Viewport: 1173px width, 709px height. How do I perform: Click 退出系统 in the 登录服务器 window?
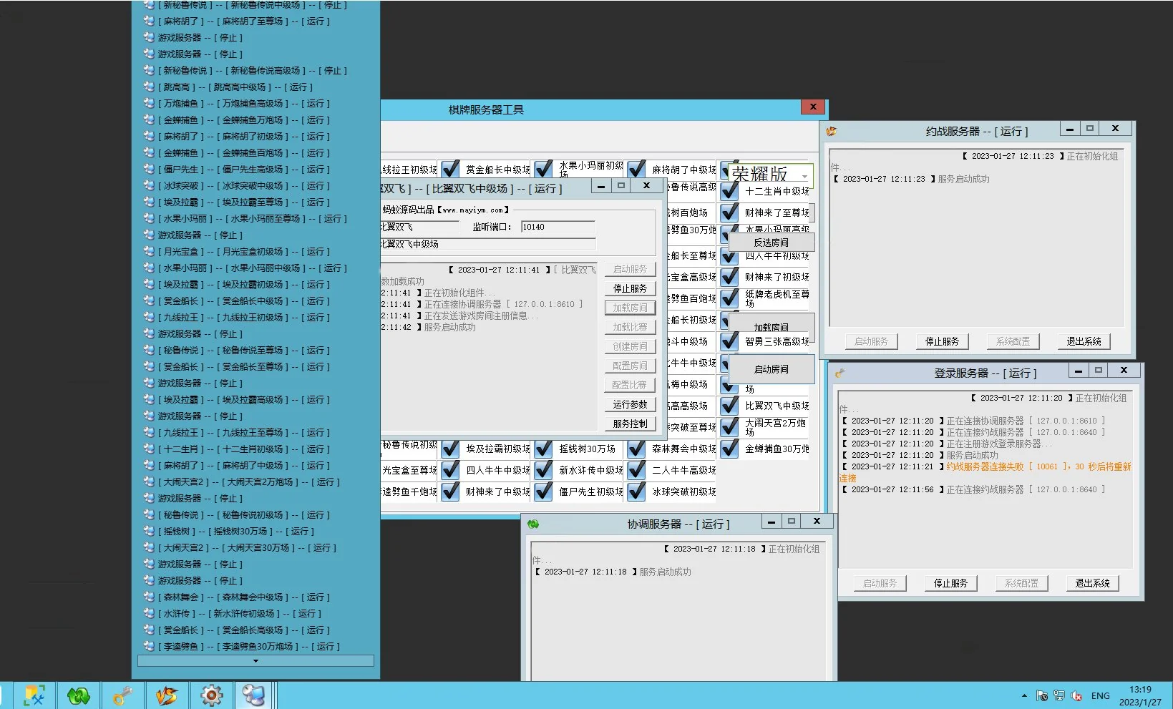[x=1092, y=583]
